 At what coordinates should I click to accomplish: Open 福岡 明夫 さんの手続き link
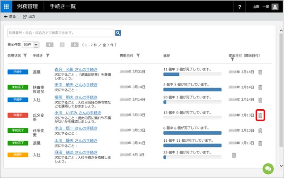(76, 97)
